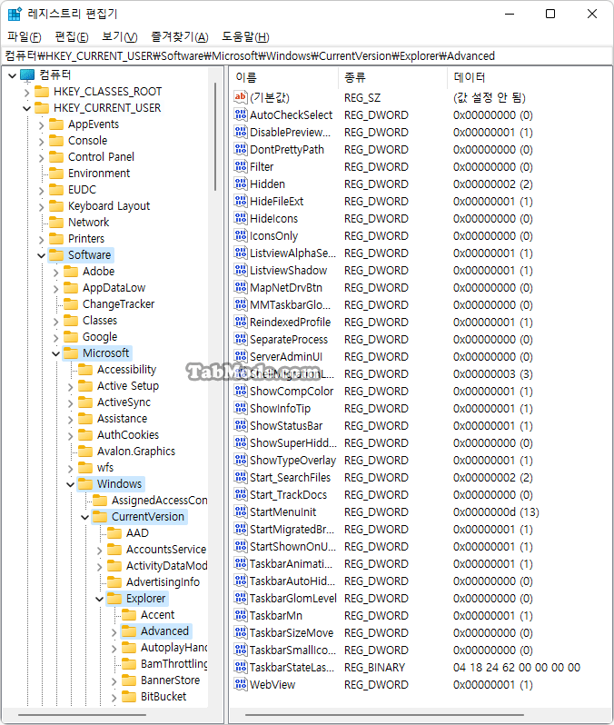Open the 즐겨찾기(A) menu

180,36
